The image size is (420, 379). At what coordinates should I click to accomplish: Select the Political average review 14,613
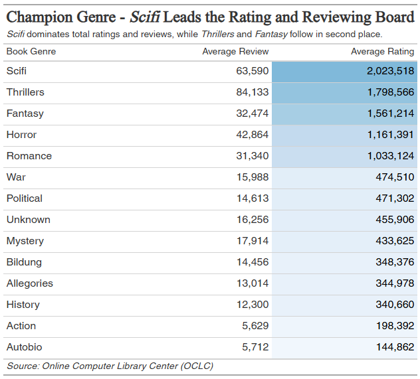(252, 198)
